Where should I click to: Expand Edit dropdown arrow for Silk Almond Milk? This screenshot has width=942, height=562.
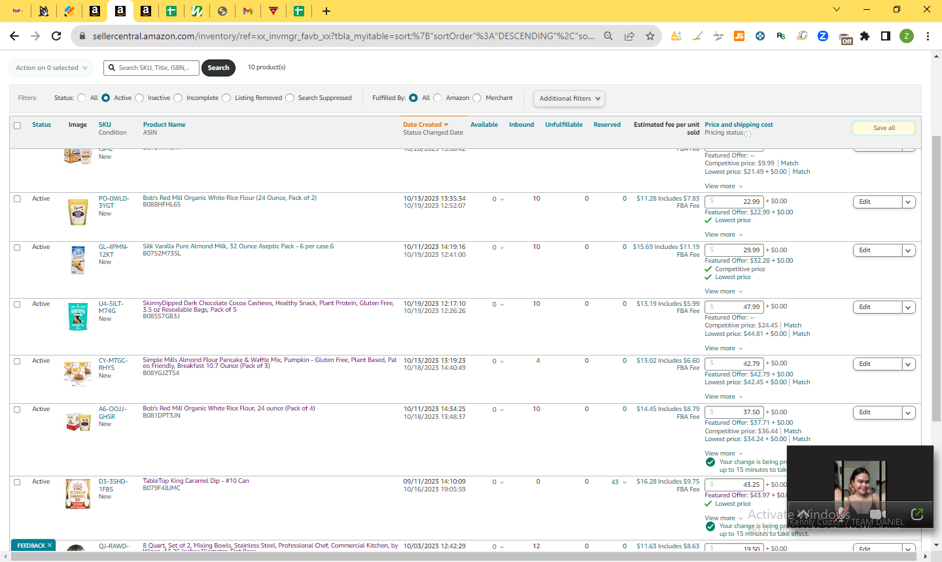click(908, 250)
